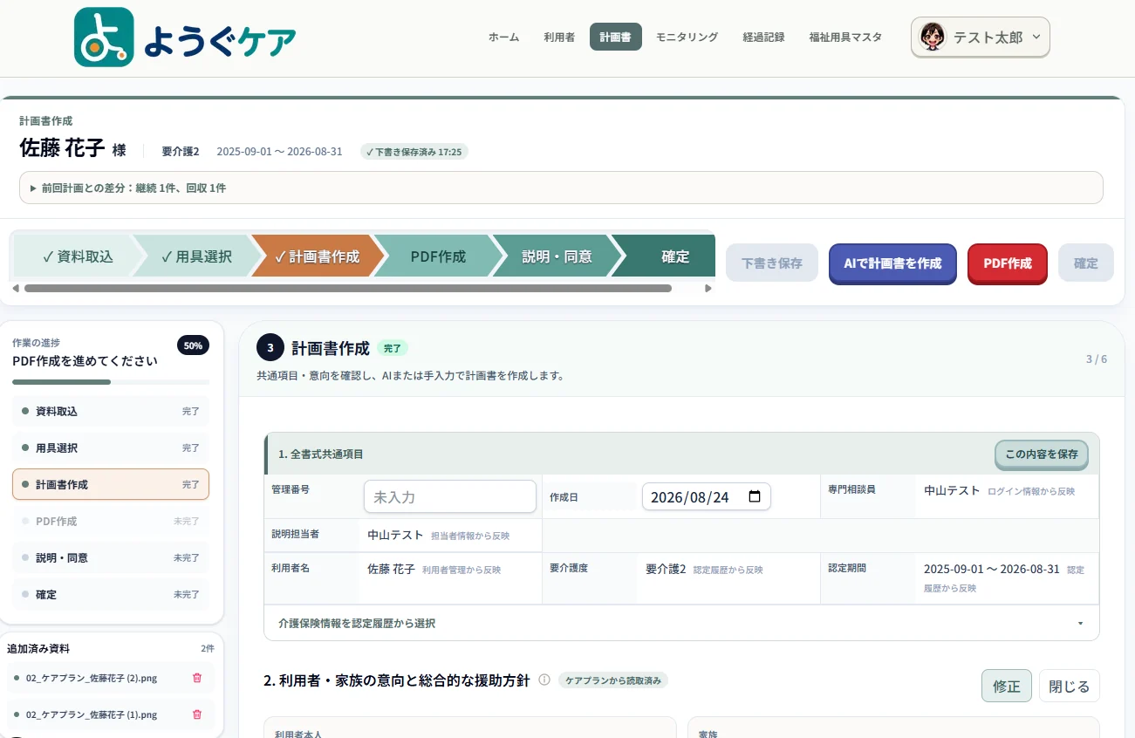
Task: Delete 02_ケアプラン_佐藤花子 (2).png with trash icon
Action: 196,678
